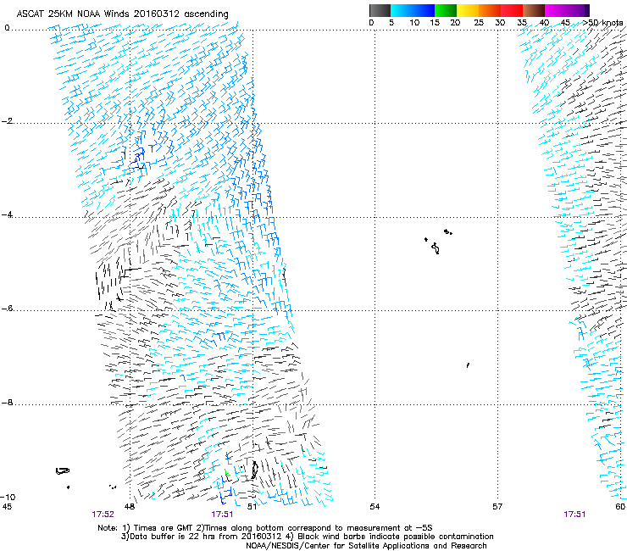Click the title 'ASCAT 25KM NOAA Winds 20160312 ascending'
Viewport: 627px width, 551px height.
click(x=122, y=14)
